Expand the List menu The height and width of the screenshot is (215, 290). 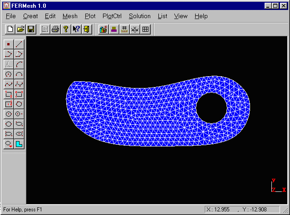click(162, 16)
